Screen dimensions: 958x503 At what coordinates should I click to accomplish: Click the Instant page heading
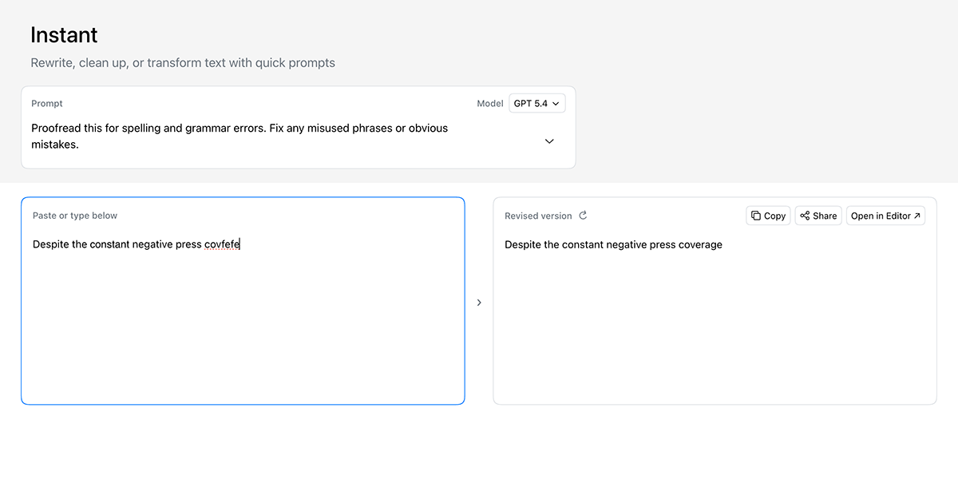64,35
